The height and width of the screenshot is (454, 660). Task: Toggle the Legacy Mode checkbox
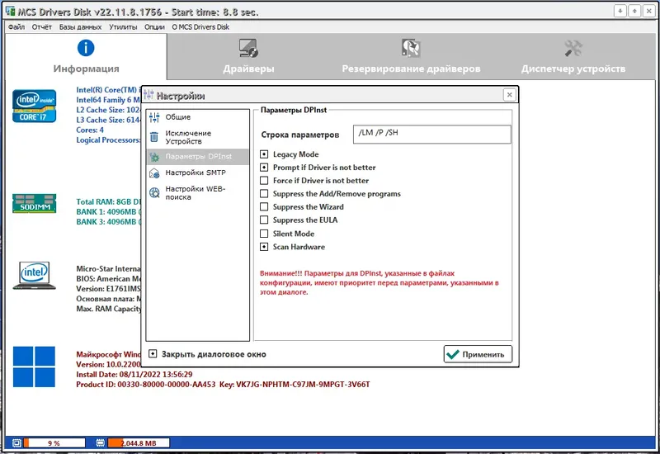point(264,154)
